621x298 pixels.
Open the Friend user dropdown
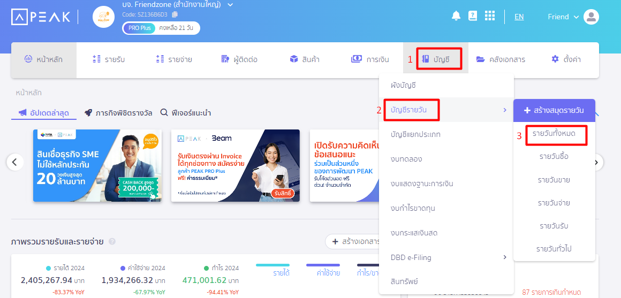tap(563, 17)
